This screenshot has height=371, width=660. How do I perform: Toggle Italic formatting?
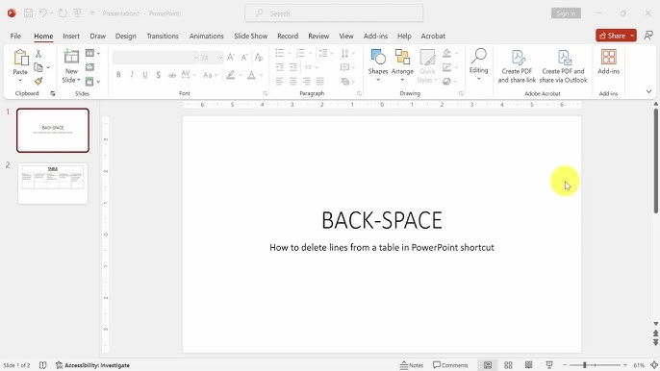coord(132,75)
